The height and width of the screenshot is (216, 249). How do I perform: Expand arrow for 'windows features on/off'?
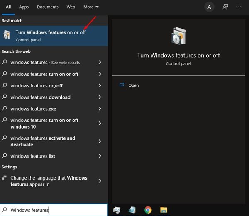coord(100,85)
